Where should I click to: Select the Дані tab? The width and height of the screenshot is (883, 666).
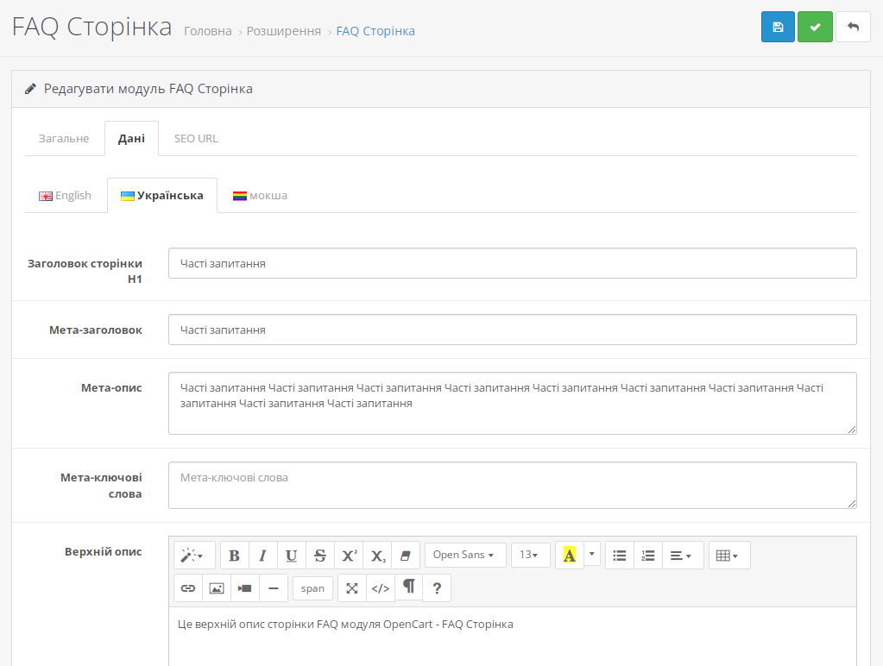point(131,139)
